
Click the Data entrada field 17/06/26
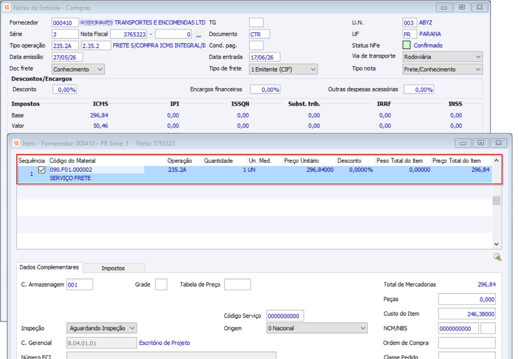pyautogui.click(x=265, y=57)
